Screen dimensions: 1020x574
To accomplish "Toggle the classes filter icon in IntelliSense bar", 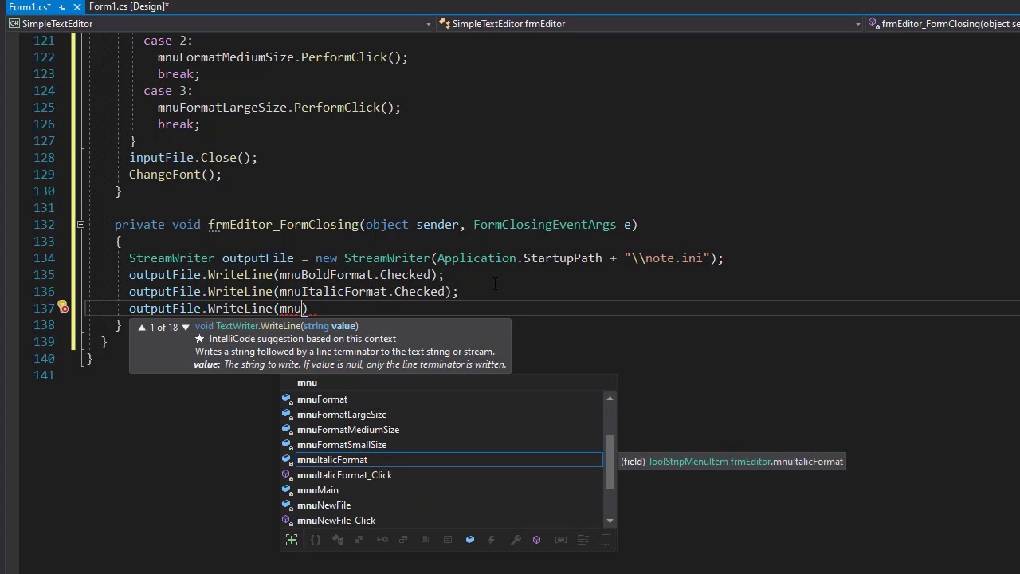I will point(337,540).
